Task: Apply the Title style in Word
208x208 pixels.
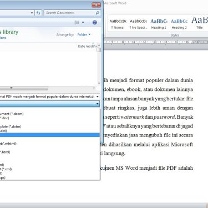Action: click(x=199, y=24)
